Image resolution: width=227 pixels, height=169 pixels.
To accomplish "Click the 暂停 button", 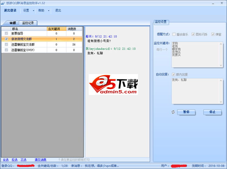I will [x=186, y=112].
